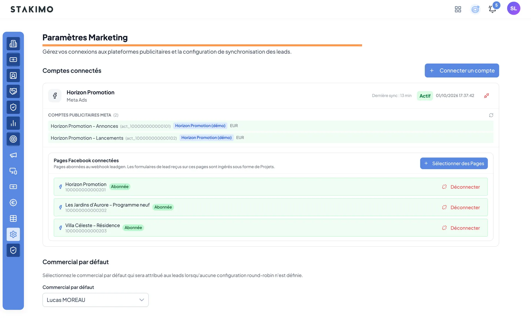Click Horizon Promotion (démo) tag on Annonces row
Viewport: 531px width, 331px height.
point(200,126)
